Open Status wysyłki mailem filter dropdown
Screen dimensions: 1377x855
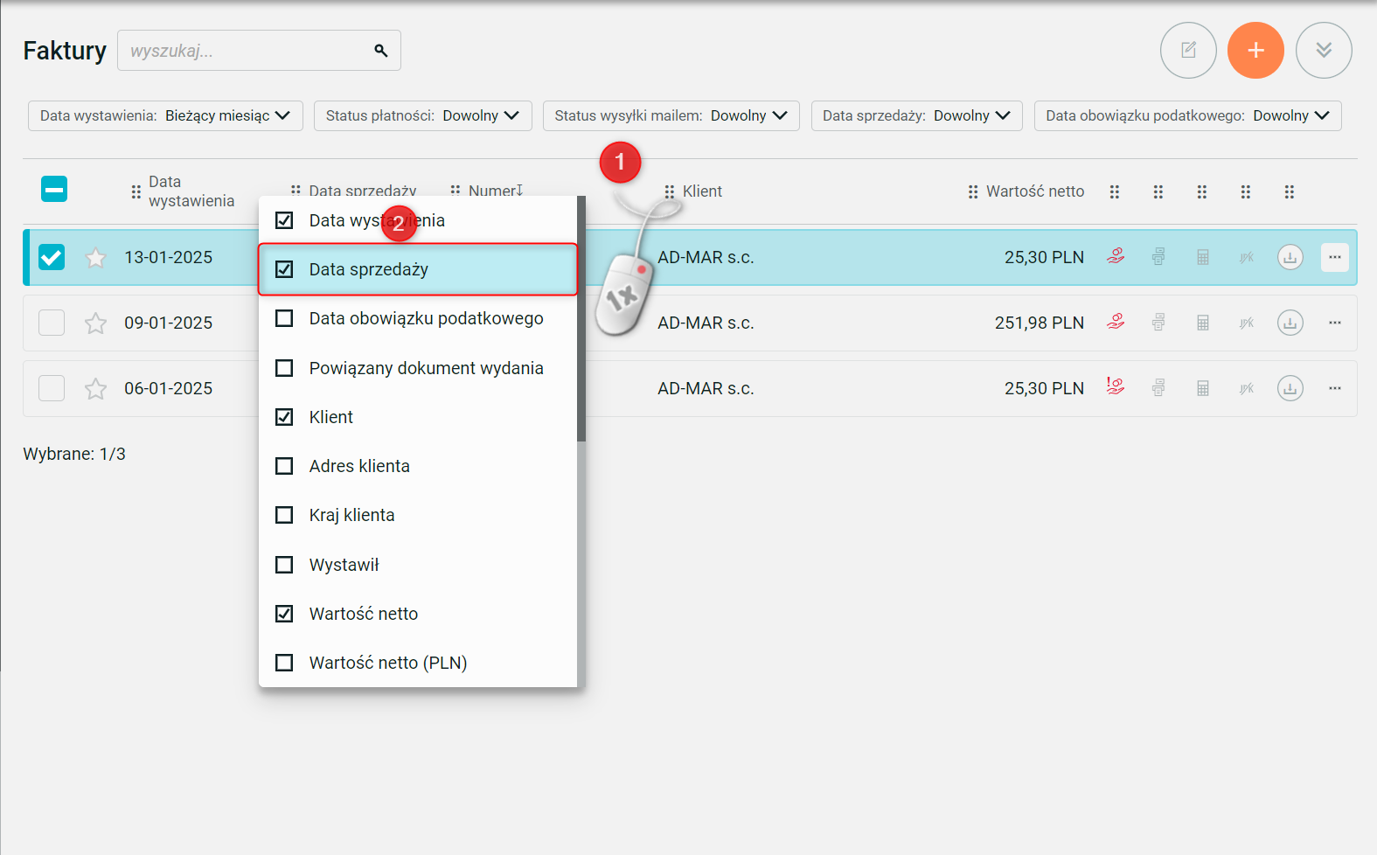pyautogui.click(x=671, y=115)
